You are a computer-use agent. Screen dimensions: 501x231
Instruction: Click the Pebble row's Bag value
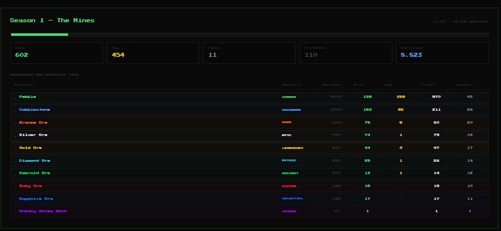(x=401, y=97)
